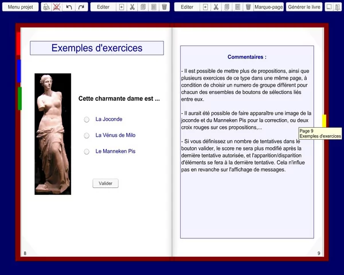Image resolution: width=344 pixels, height=275 pixels.
Task: Paste onto the right page
Action: pos(237,7)
